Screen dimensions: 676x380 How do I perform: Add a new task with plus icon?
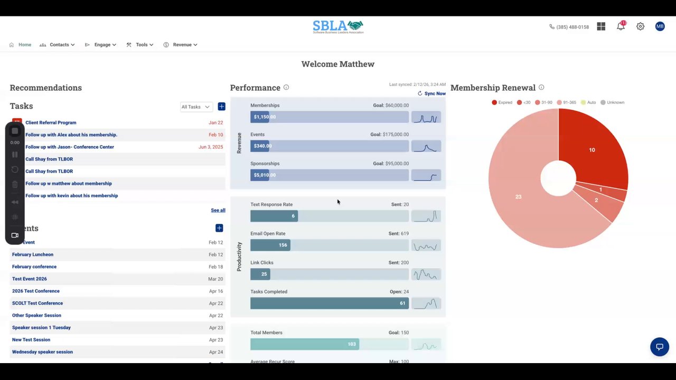[x=221, y=107]
